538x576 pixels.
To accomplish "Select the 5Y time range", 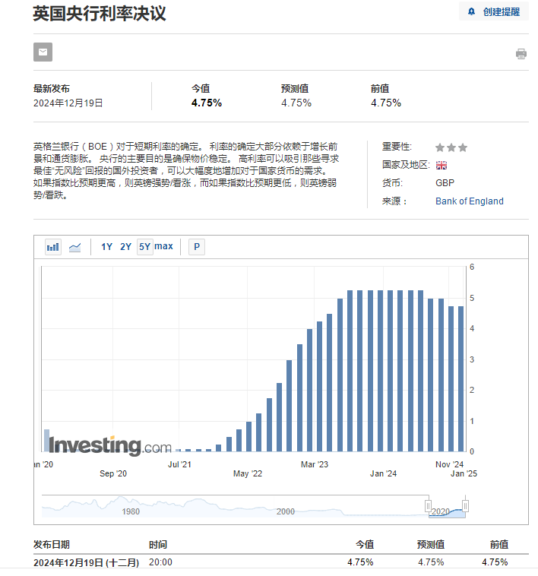I will click(144, 246).
